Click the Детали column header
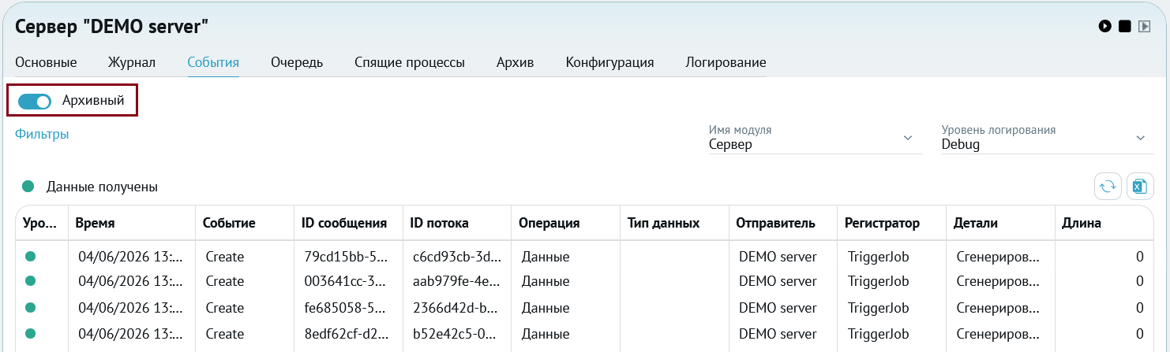Screen dimensions: 1170x352 [x=999, y=224]
